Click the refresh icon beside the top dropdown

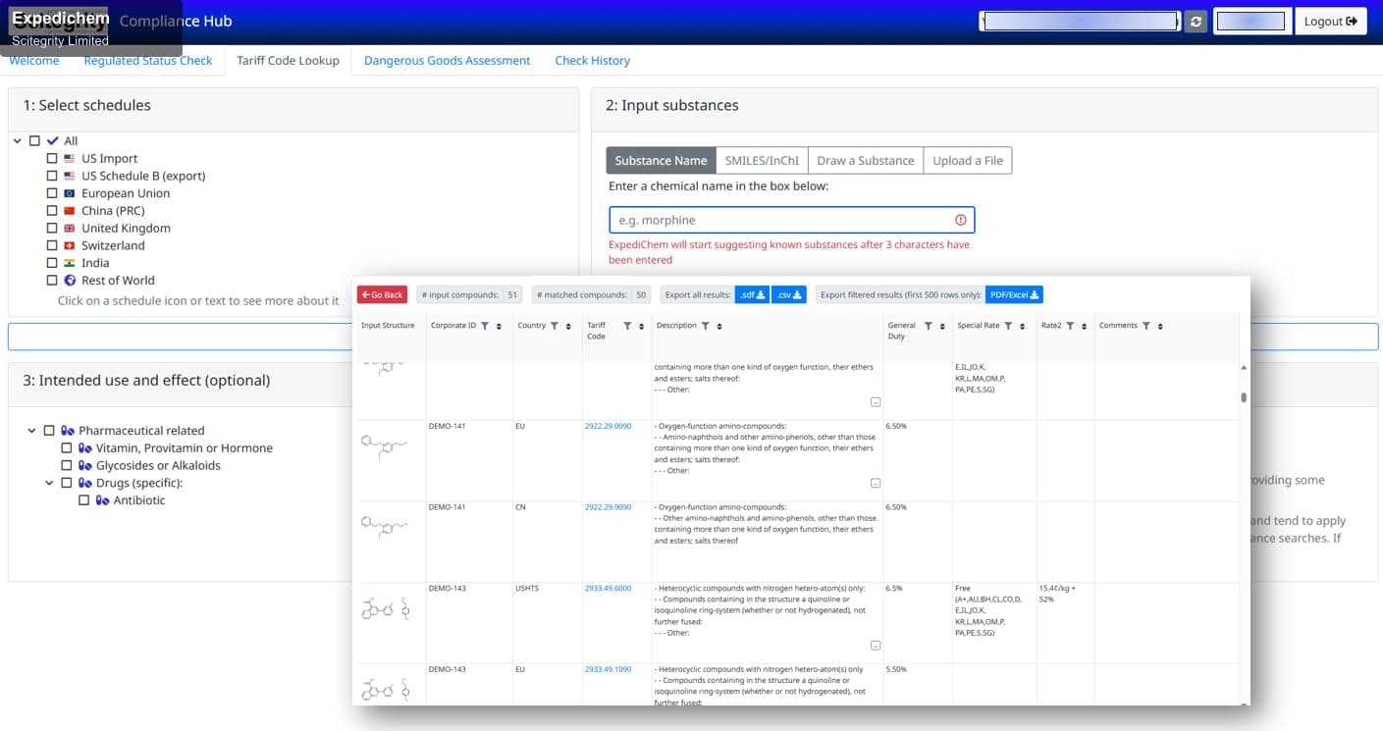pyautogui.click(x=1196, y=22)
